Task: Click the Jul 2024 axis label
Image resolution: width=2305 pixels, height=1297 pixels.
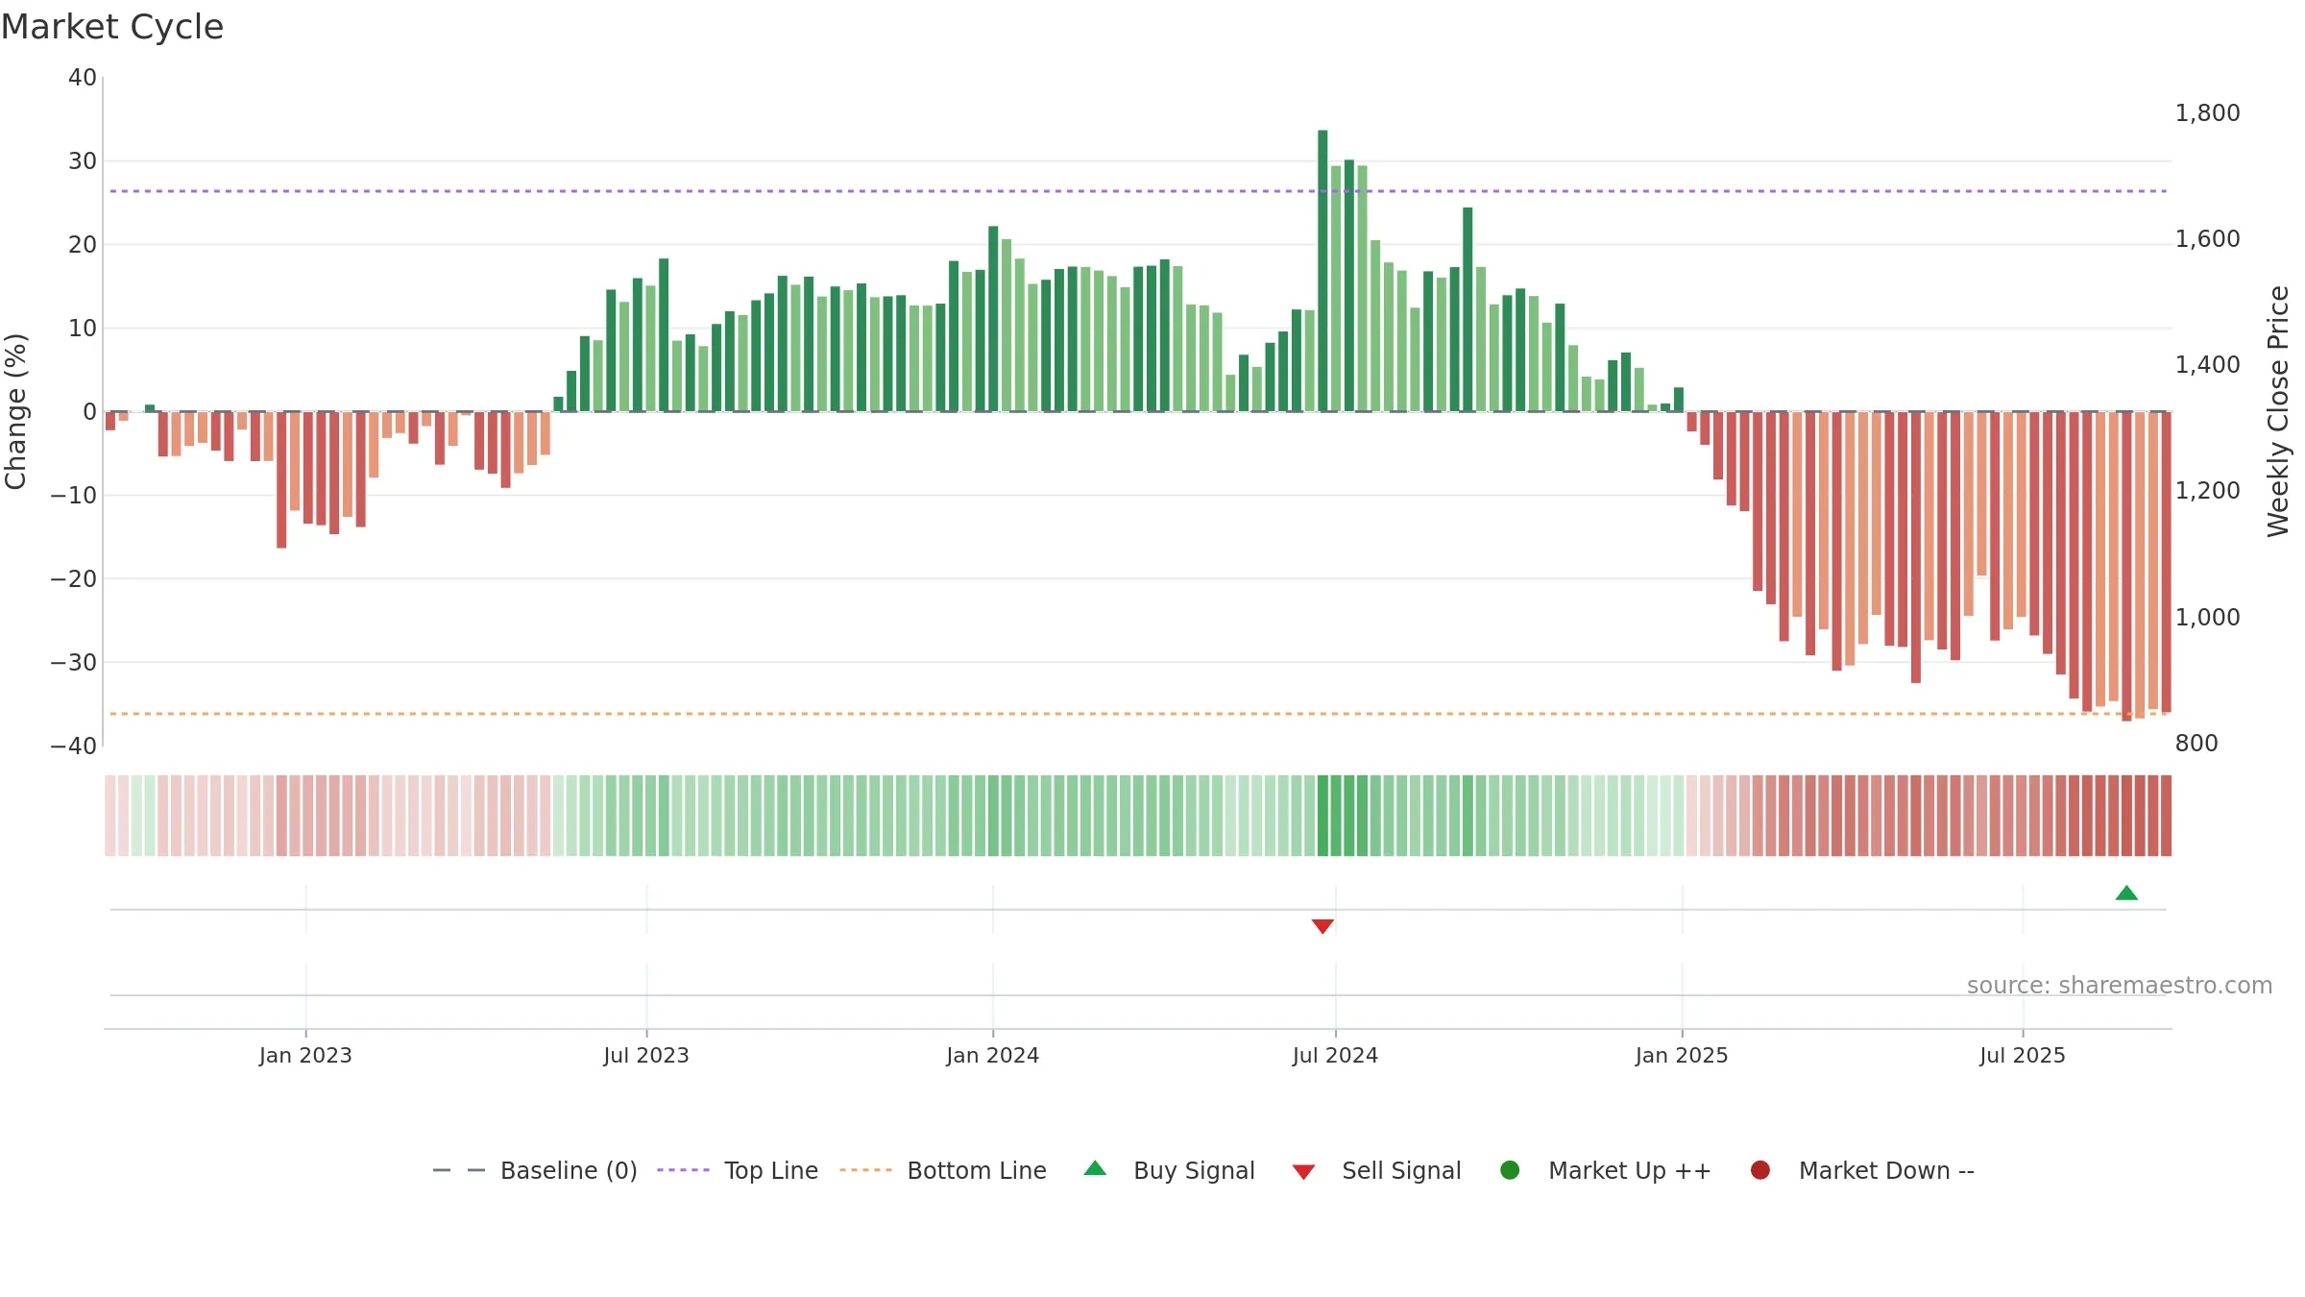Action: pos(1335,1056)
